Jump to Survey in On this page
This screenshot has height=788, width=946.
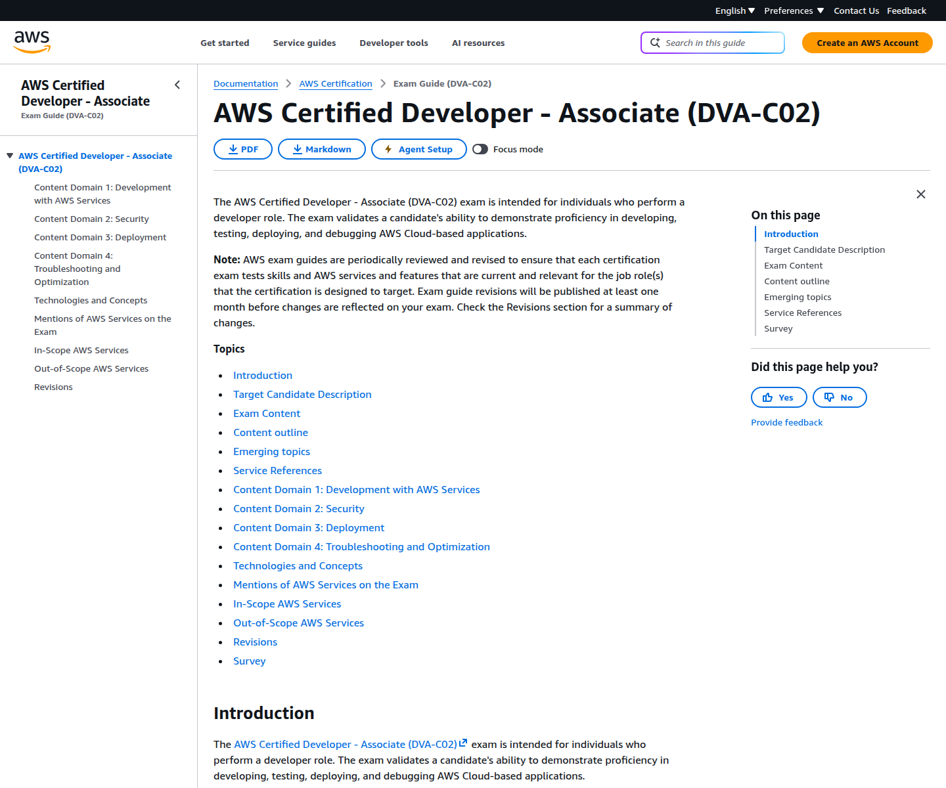[x=778, y=328]
